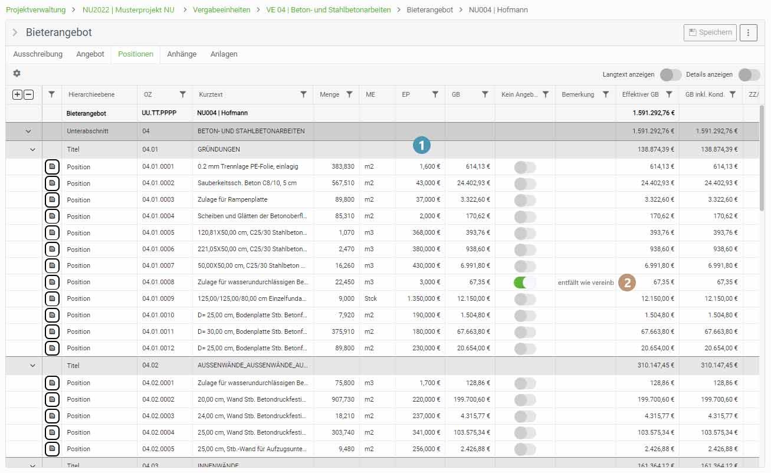Open filter for Kein Angebot column
This screenshot has height=473, width=771.
[546, 94]
